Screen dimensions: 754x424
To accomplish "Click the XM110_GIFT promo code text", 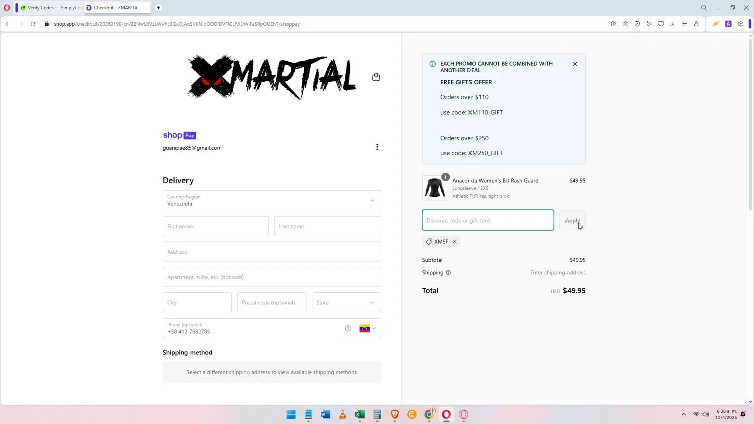I will [x=486, y=112].
